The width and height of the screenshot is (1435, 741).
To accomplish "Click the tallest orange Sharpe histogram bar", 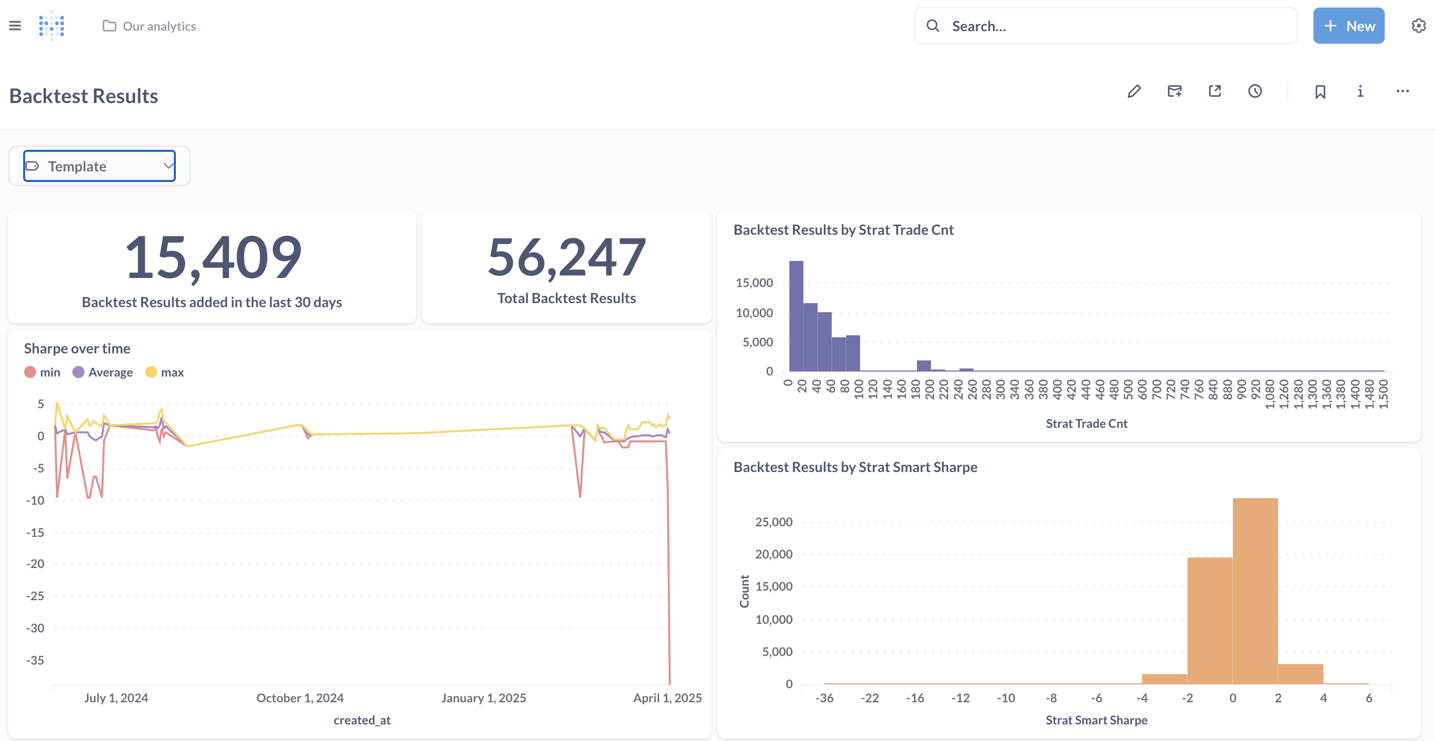I will point(1255,591).
